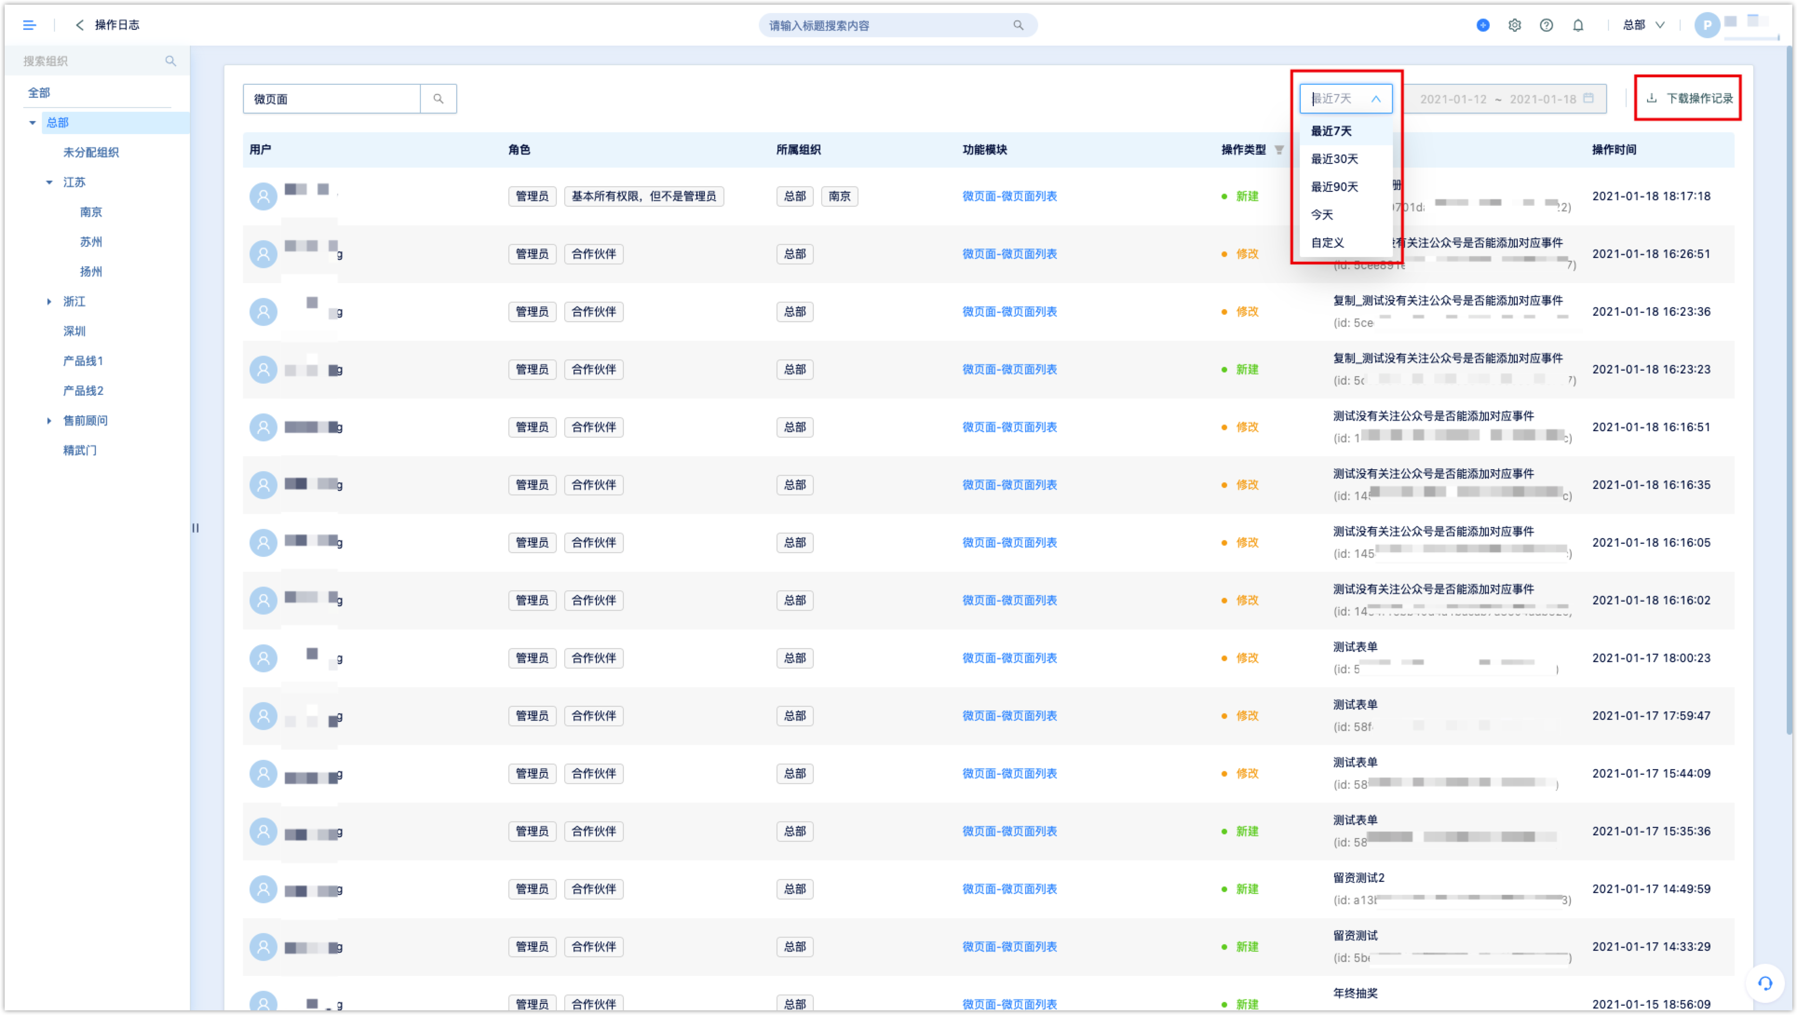Click user avatar in 18:17:18 row
This screenshot has height=1015, width=1797.
[263, 197]
